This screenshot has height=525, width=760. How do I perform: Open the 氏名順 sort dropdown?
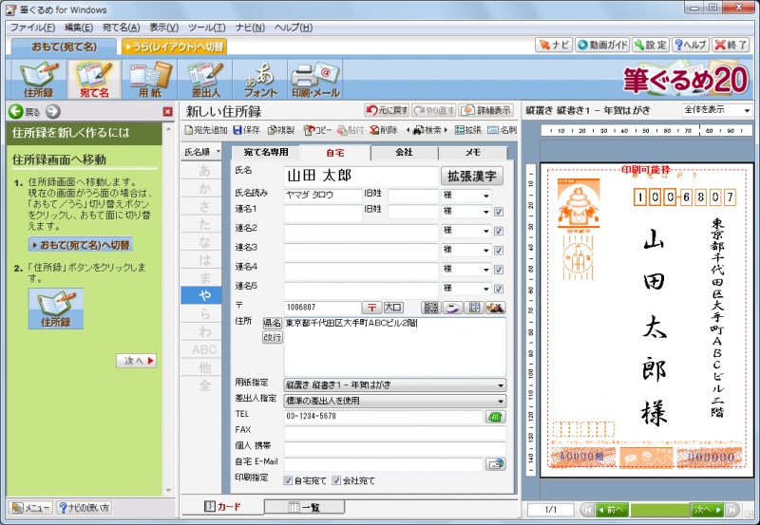pyautogui.click(x=201, y=152)
